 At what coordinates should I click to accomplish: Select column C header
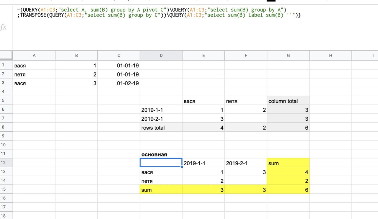(x=119, y=55)
